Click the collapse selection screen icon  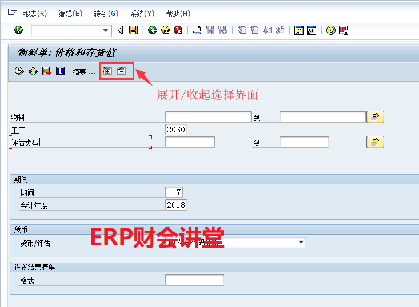click(x=121, y=71)
